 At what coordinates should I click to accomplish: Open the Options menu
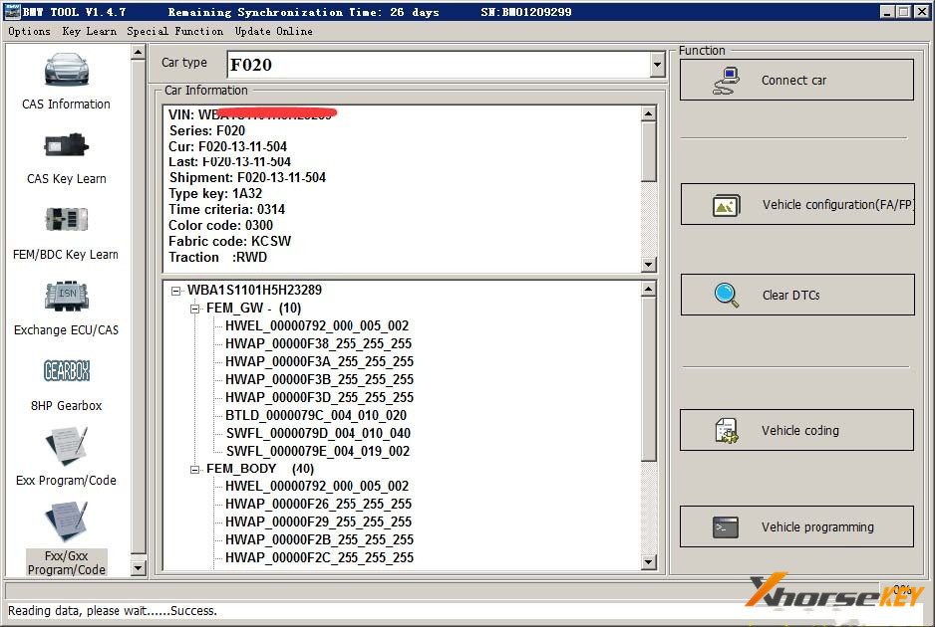pyautogui.click(x=29, y=31)
